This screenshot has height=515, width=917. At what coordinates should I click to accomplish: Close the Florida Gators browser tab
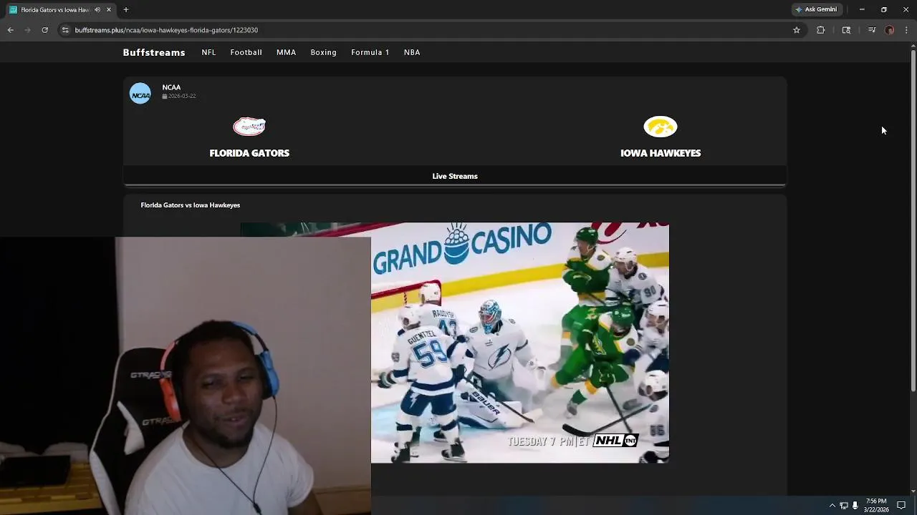[109, 10]
